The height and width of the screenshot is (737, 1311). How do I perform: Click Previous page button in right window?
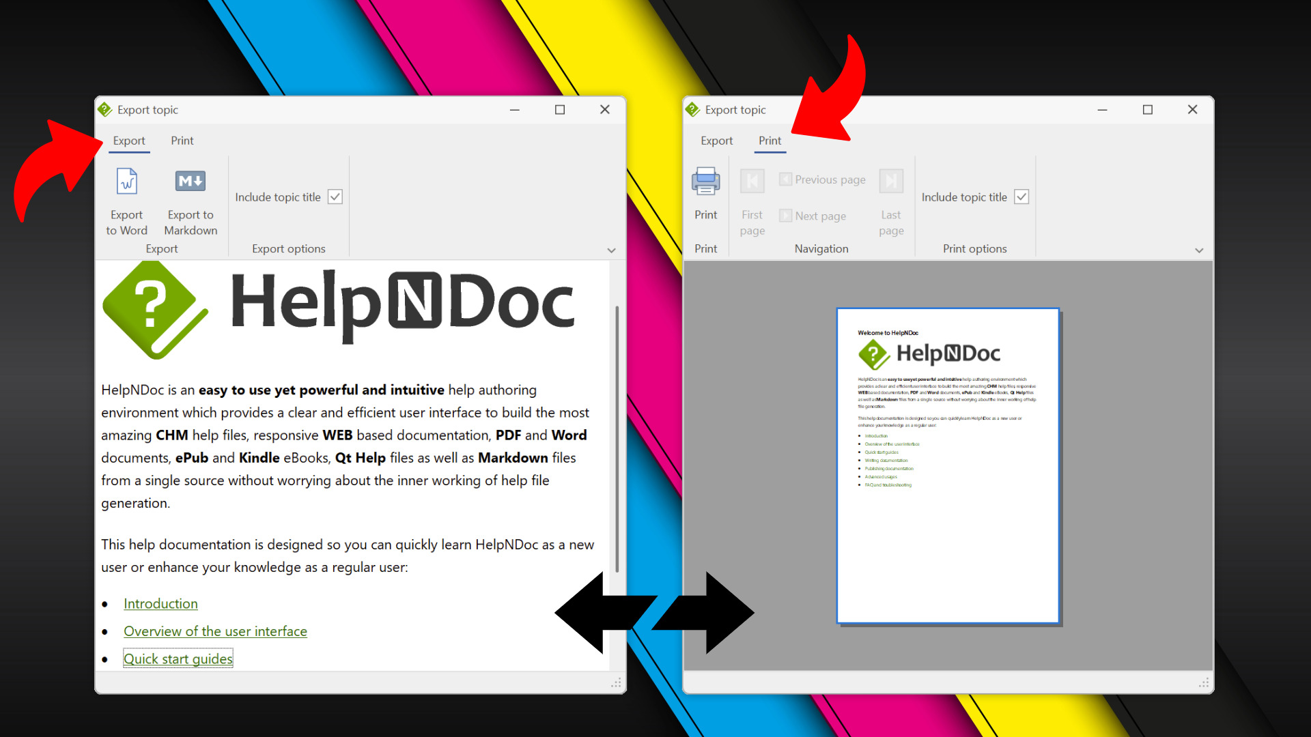(823, 179)
